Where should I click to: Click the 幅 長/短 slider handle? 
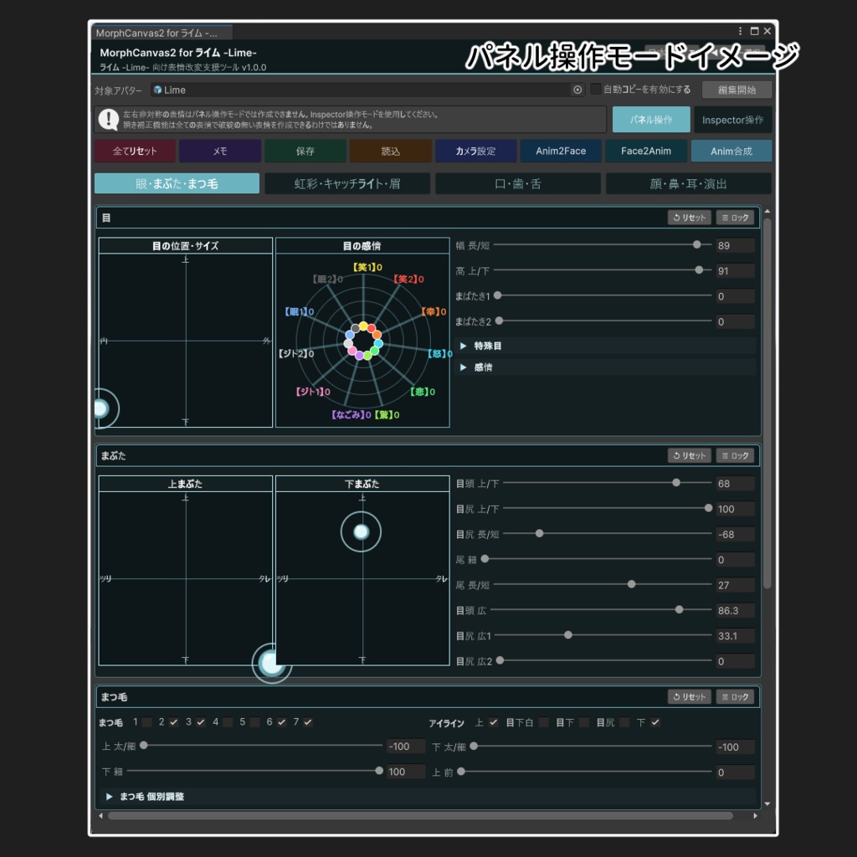tap(697, 244)
